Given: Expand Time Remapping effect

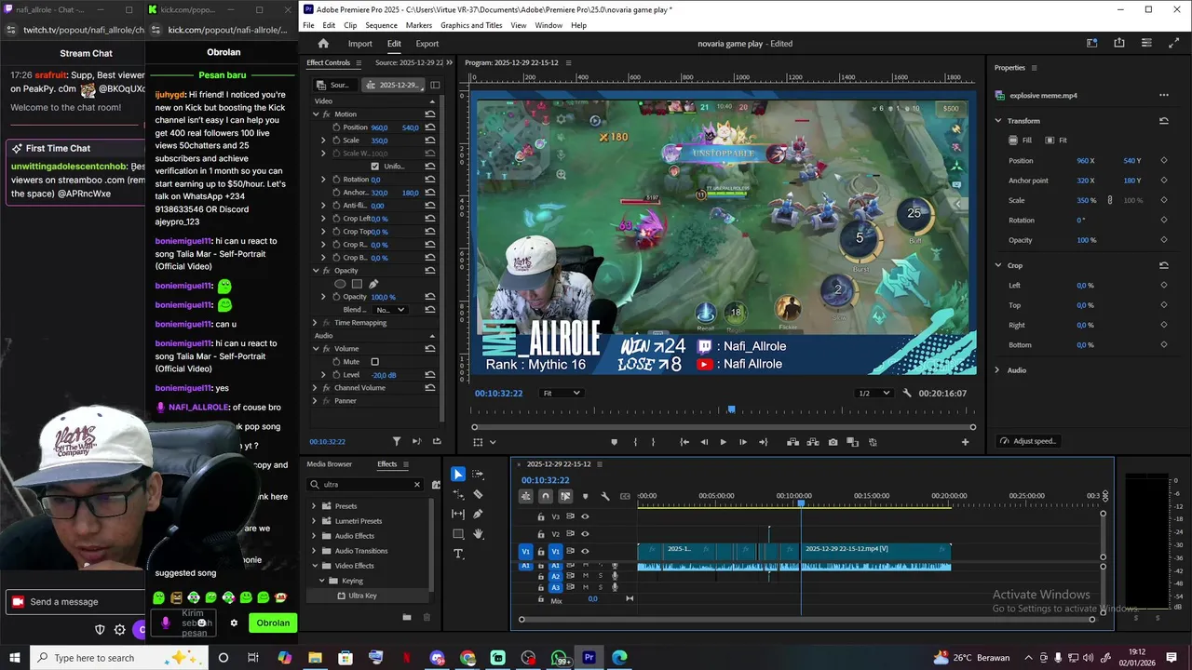Looking at the screenshot, I should coord(316,323).
